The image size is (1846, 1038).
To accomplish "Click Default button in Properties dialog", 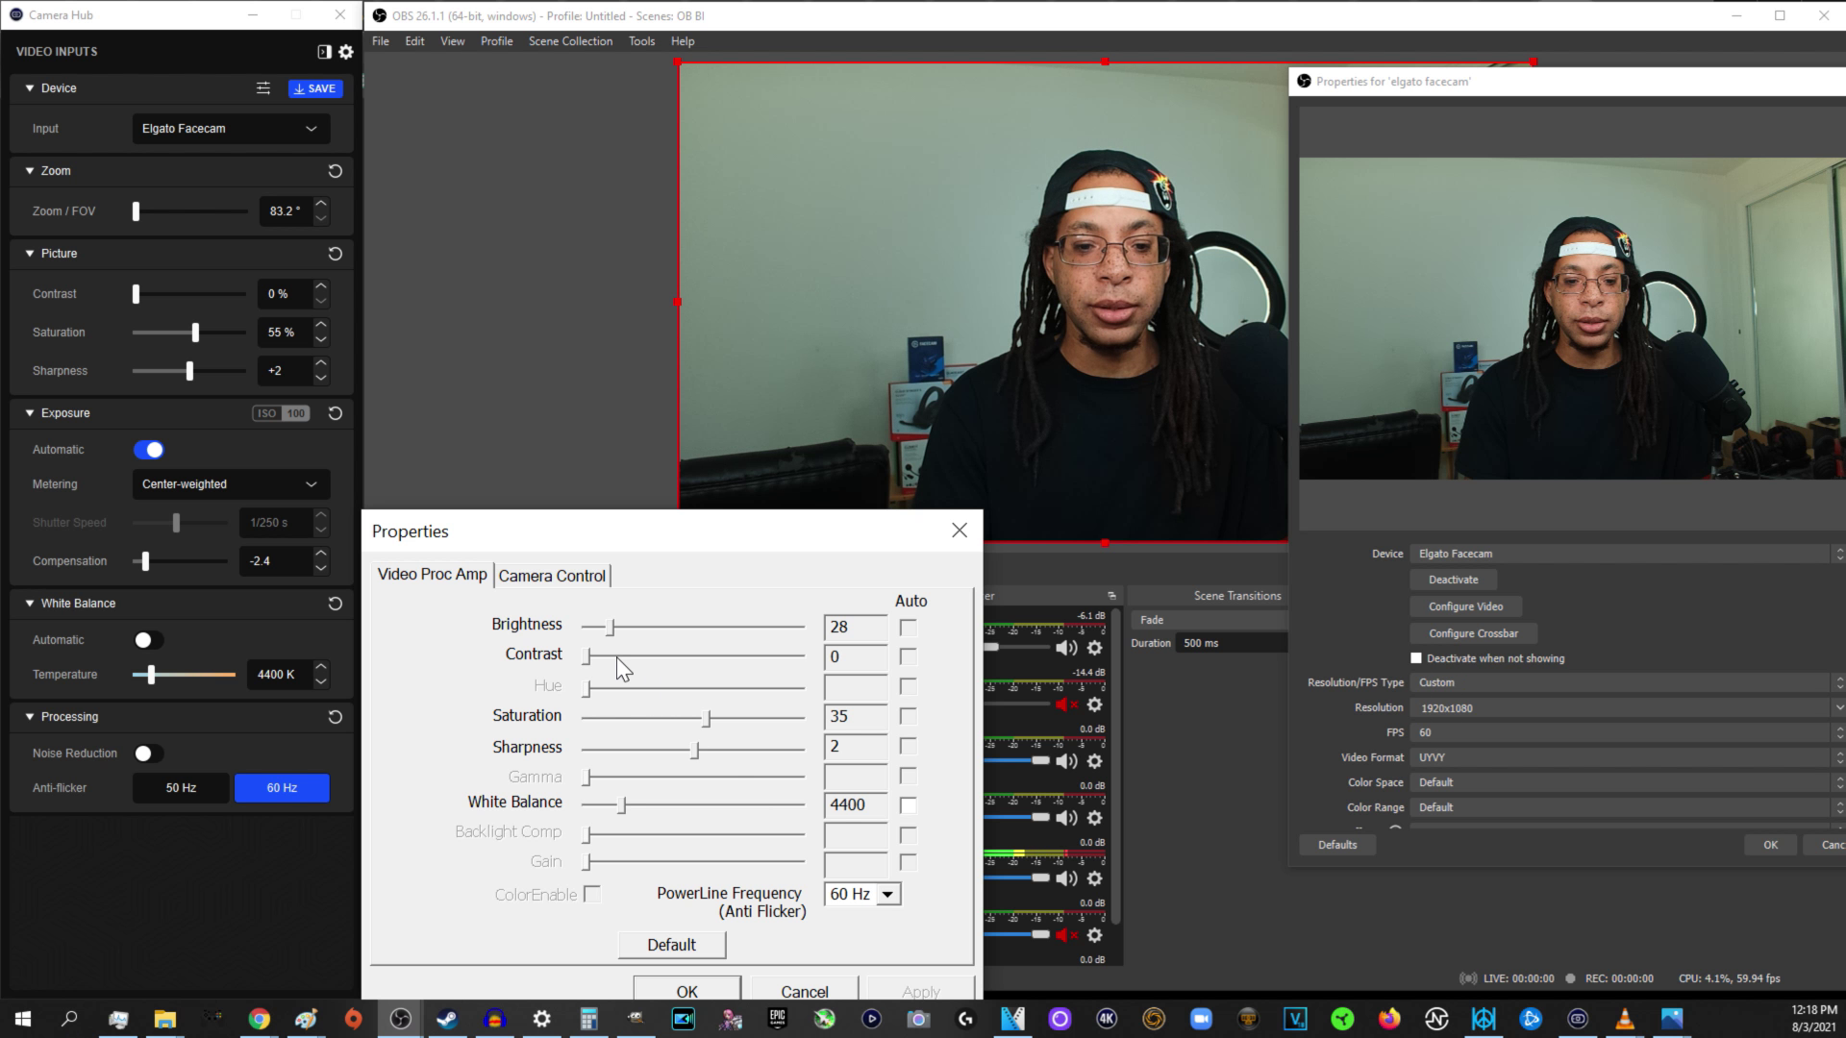I will (671, 945).
